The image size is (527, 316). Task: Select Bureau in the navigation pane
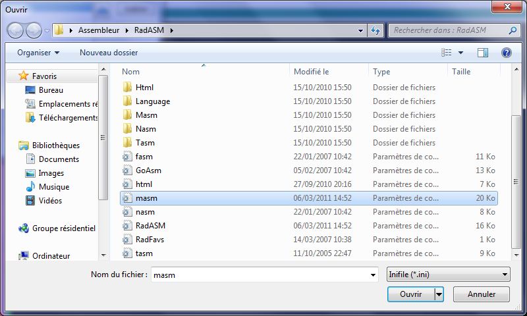coord(51,90)
